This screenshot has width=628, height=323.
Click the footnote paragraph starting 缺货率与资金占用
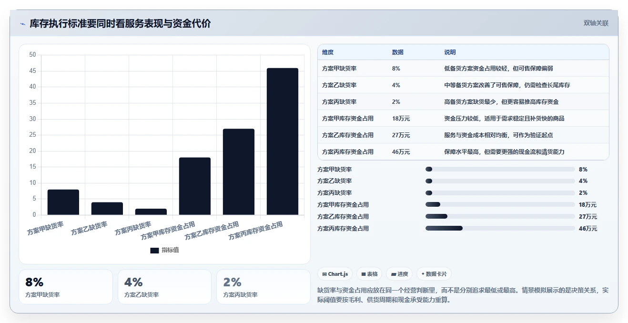[463, 295]
